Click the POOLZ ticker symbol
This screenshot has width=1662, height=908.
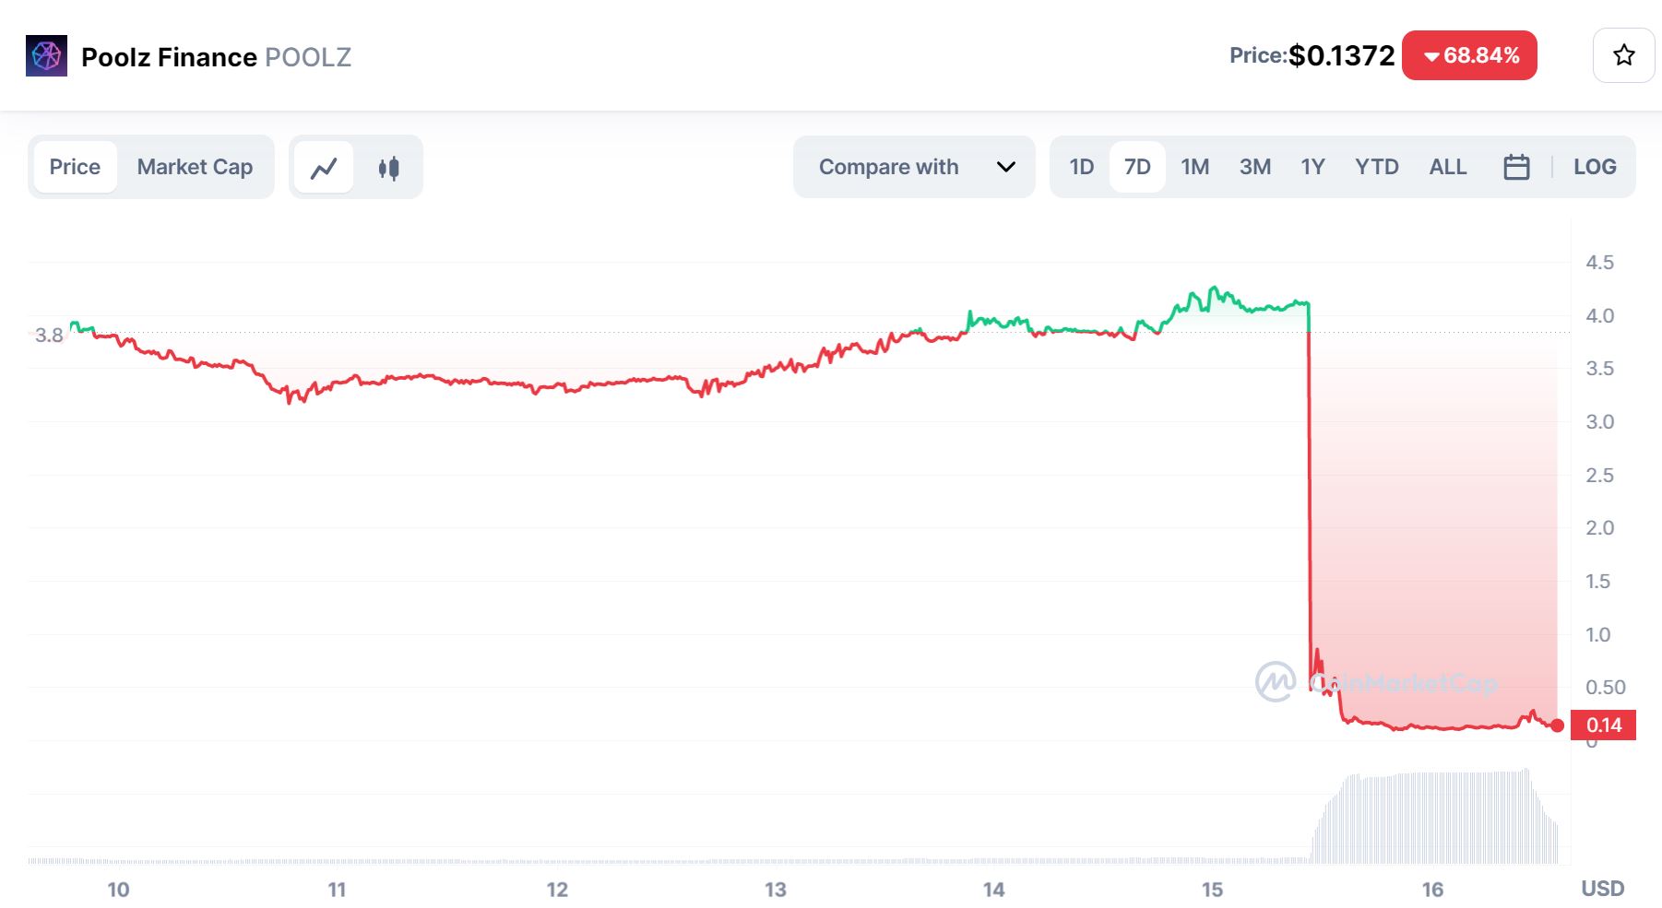(x=308, y=57)
